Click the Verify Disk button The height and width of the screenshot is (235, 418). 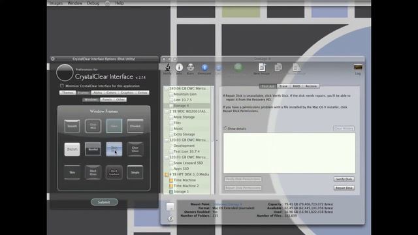pyautogui.click(x=344, y=179)
